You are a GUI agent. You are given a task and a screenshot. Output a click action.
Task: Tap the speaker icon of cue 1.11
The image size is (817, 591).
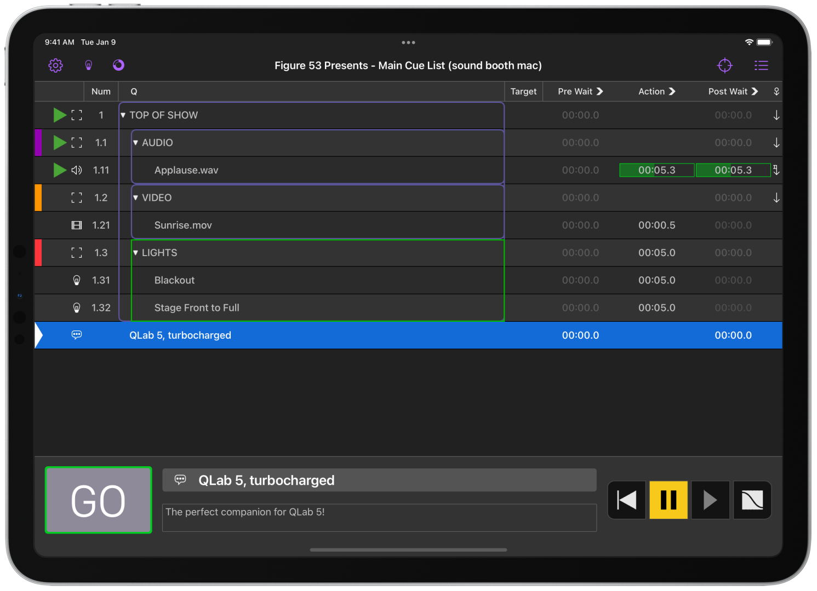(x=77, y=170)
